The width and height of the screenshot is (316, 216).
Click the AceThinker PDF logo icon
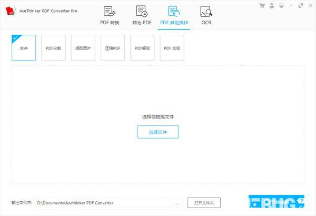tap(11, 11)
